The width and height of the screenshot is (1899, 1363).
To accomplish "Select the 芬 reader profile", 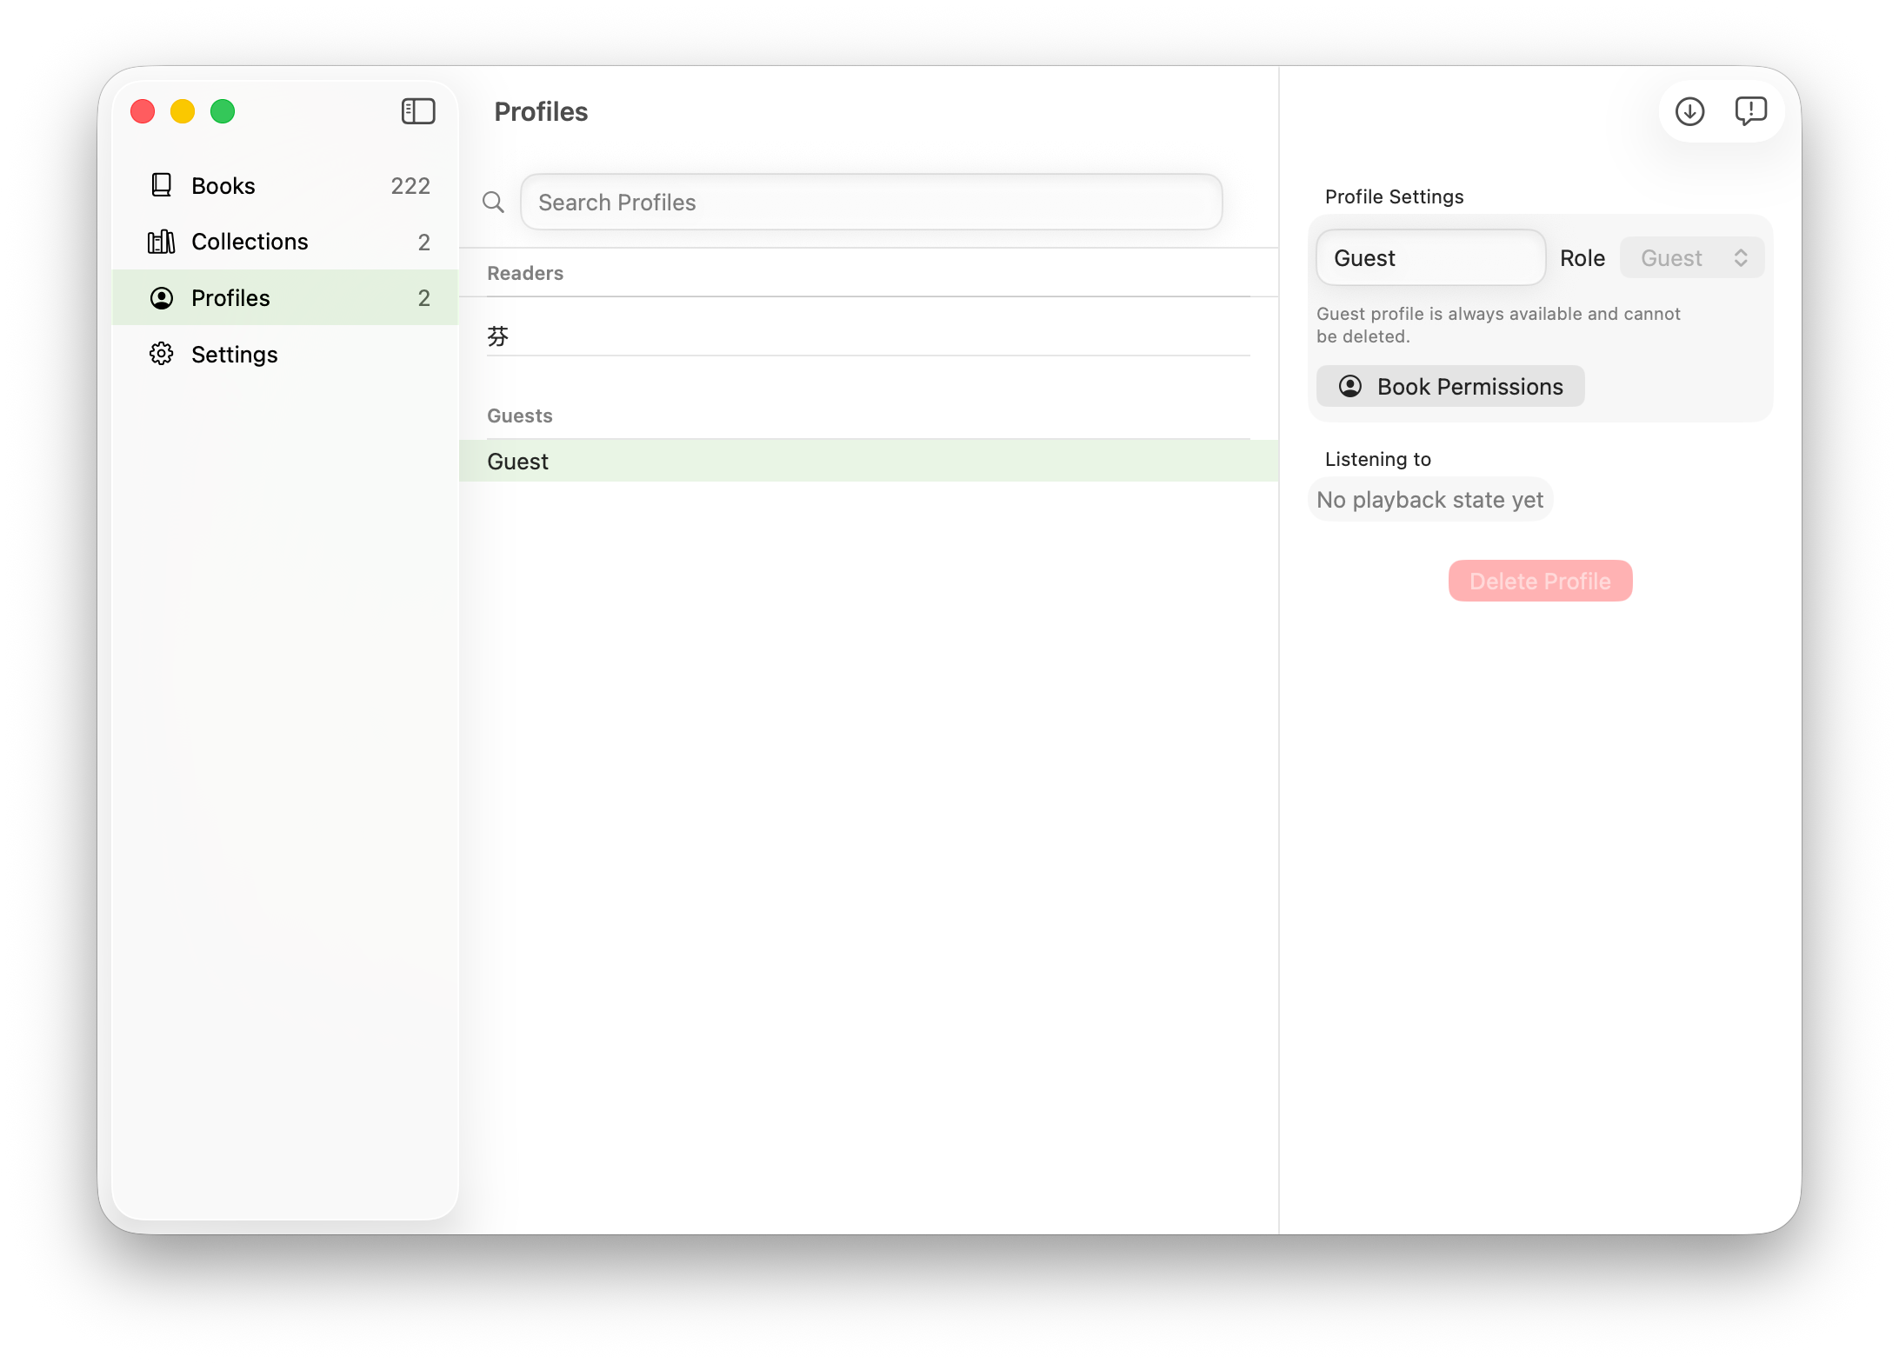I will coord(498,335).
